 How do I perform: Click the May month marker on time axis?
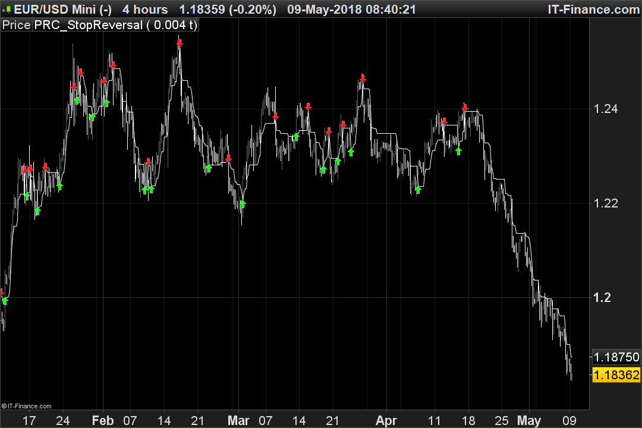(529, 421)
